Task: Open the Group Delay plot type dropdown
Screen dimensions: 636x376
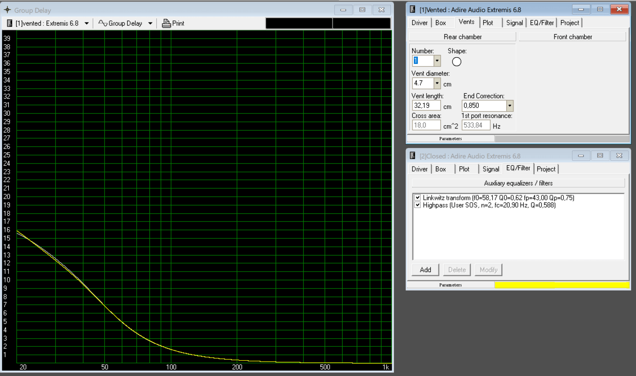Action: point(150,23)
